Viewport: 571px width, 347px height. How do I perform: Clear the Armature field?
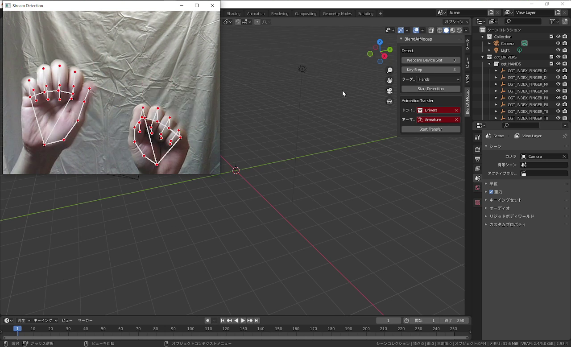pos(456,120)
